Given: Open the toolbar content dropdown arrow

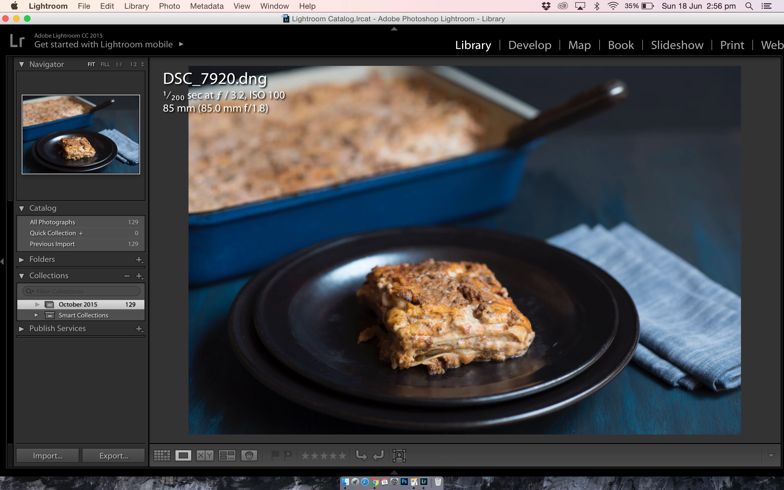Looking at the screenshot, I should 771,455.
